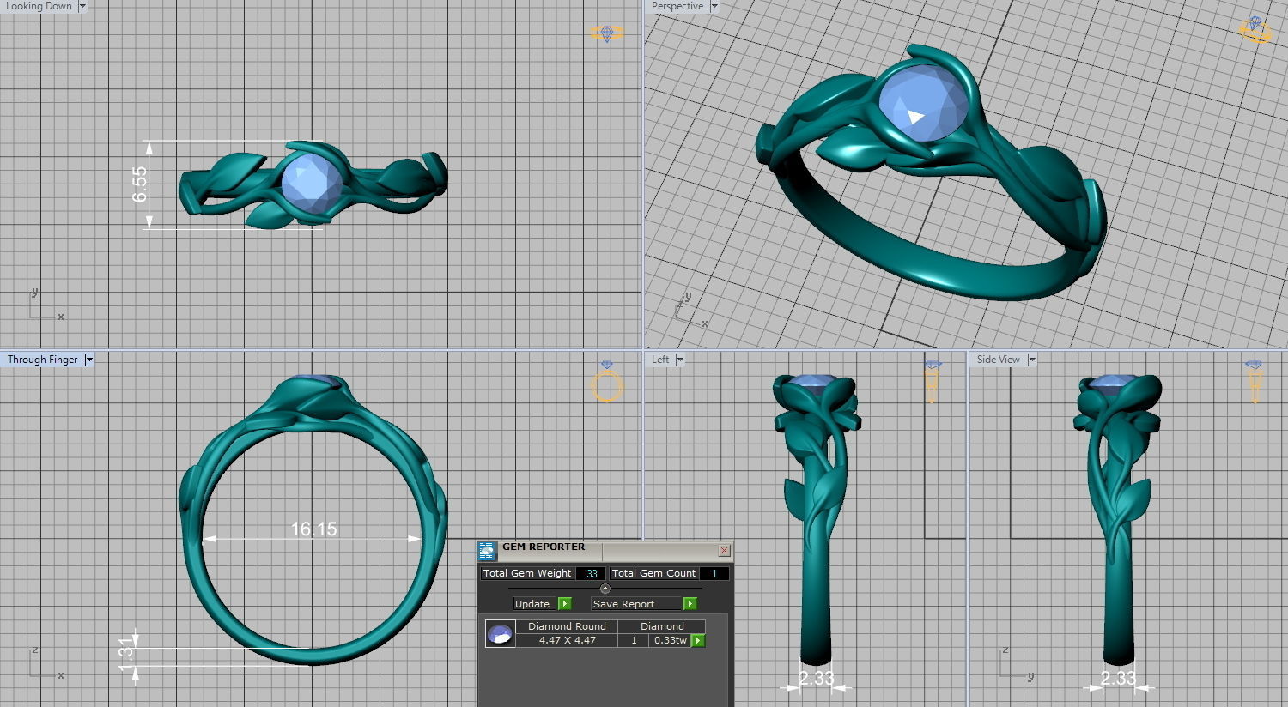
Task: Open the Side View viewport dropdown arrow
Action: (x=1032, y=360)
